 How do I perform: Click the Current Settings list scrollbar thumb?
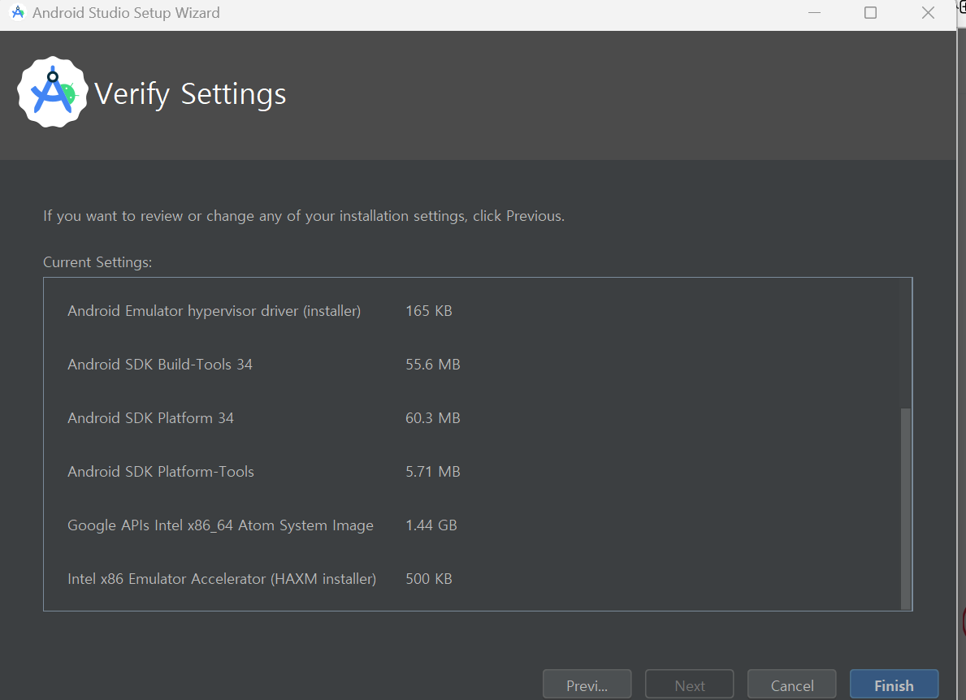click(x=906, y=508)
